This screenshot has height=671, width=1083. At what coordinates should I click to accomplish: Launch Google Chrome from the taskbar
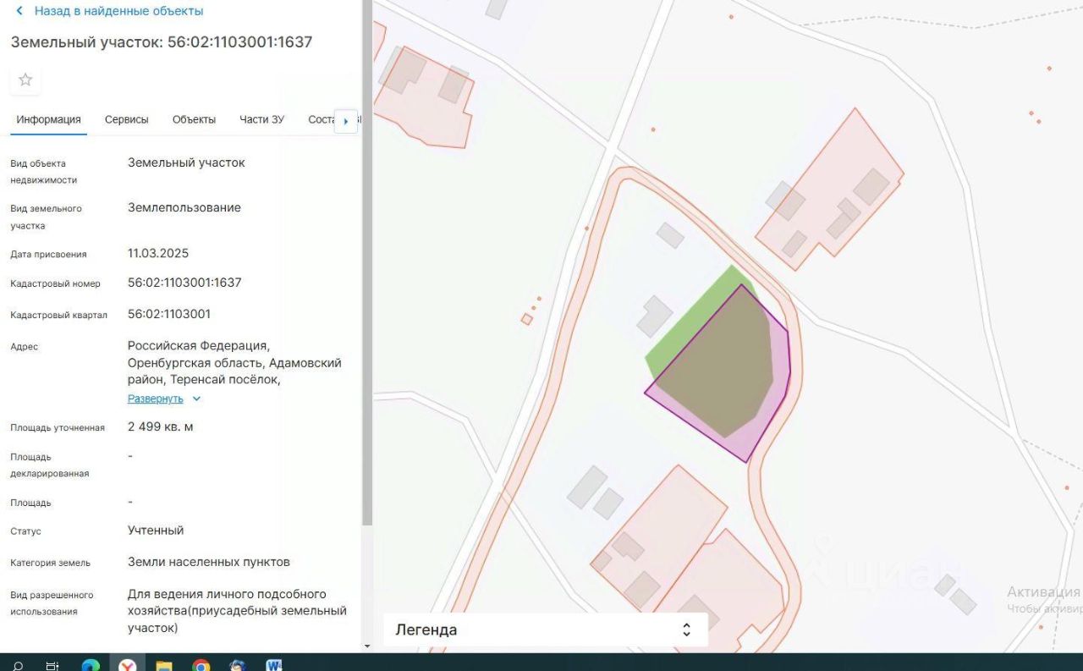[x=201, y=665]
